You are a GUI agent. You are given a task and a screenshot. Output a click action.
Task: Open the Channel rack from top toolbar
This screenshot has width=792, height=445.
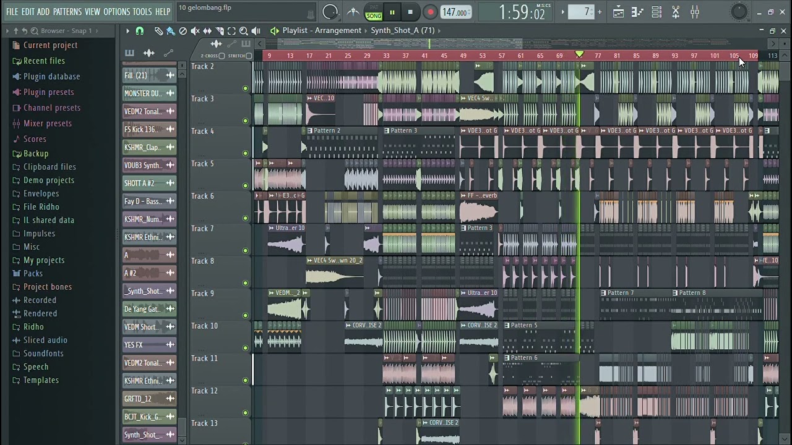[656, 12]
